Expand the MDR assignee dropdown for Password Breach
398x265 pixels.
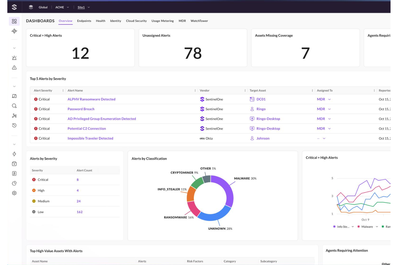click(x=329, y=109)
